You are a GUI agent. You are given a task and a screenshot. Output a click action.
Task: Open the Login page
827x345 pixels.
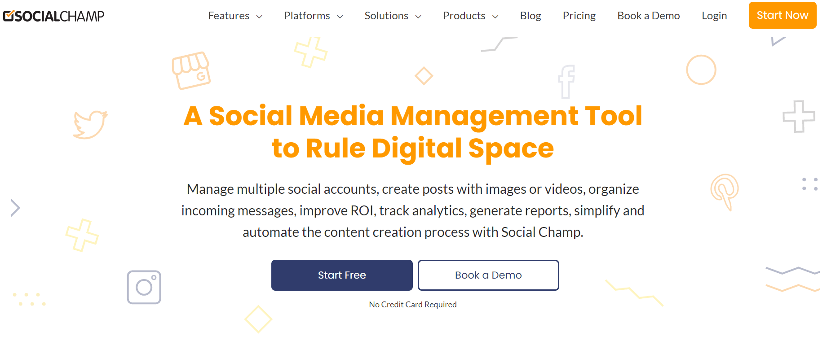pos(714,16)
